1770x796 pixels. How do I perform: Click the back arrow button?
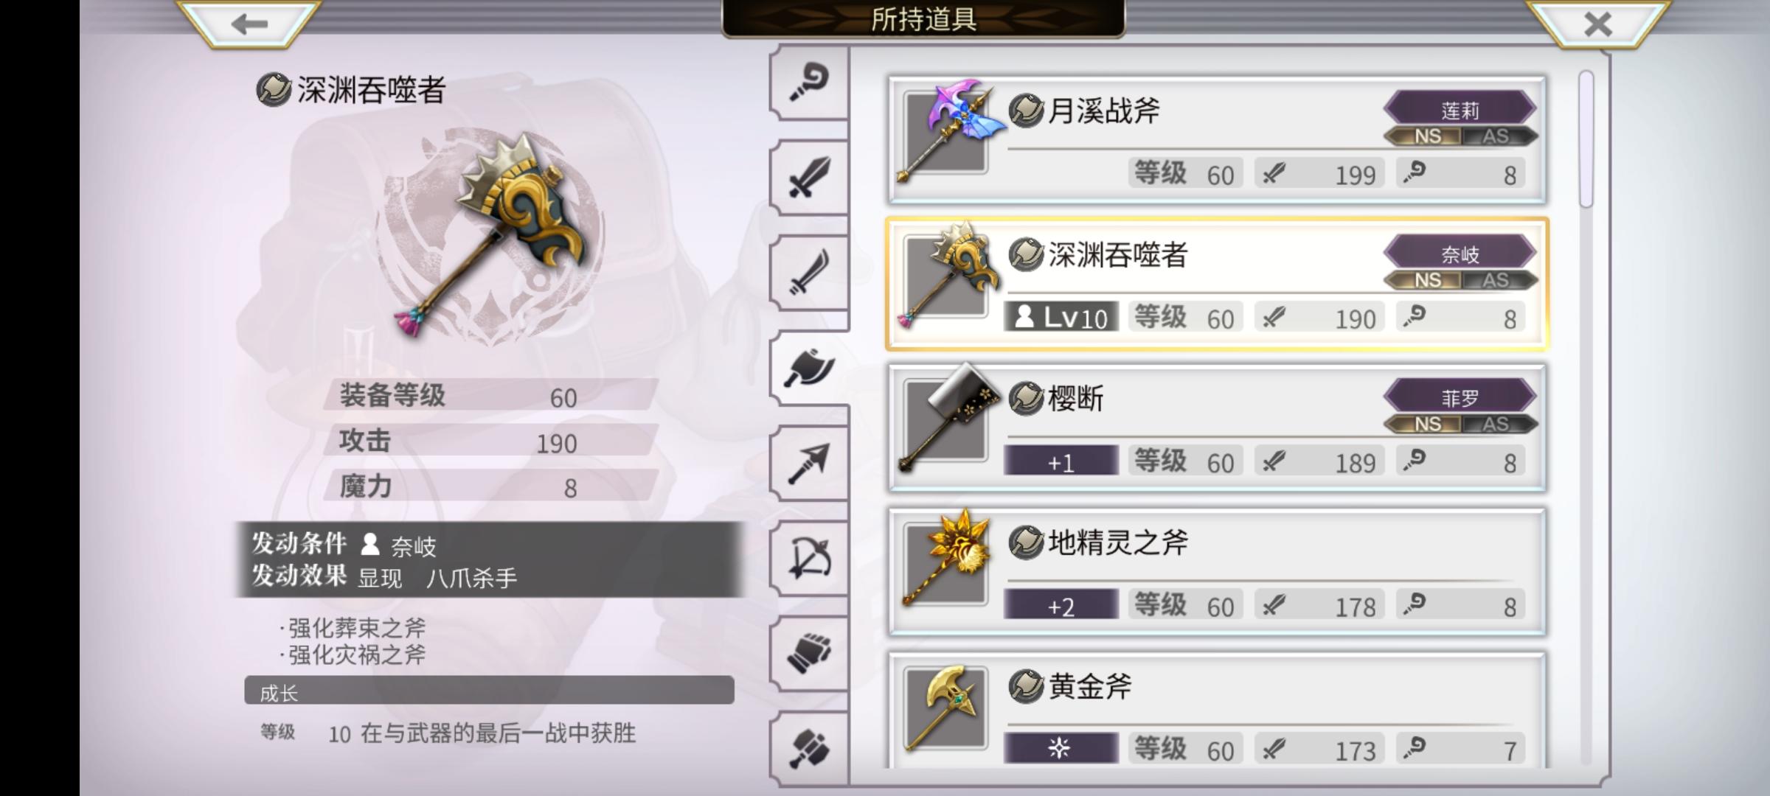pos(249,24)
